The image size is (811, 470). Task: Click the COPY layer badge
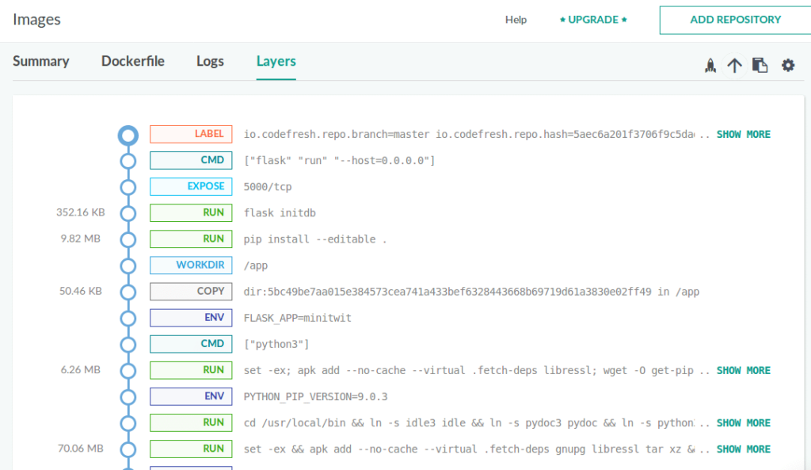point(190,292)
